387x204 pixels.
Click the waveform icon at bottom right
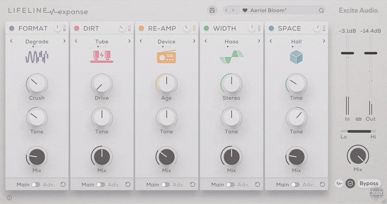click(339, 184)
